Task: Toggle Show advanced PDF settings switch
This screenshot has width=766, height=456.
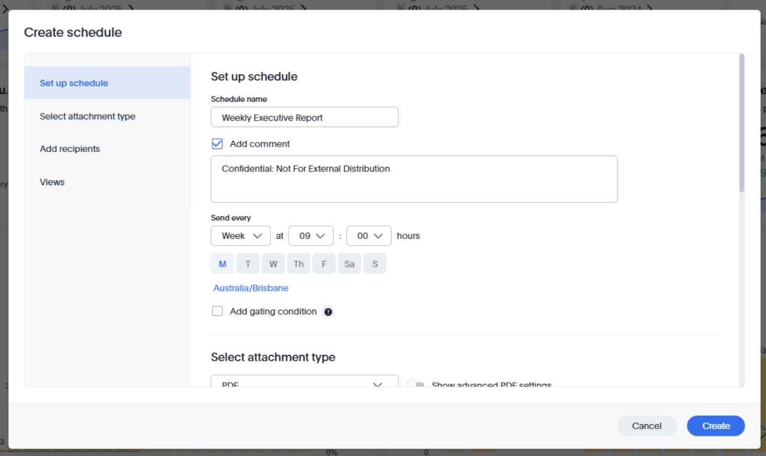Action: (415, 384)
